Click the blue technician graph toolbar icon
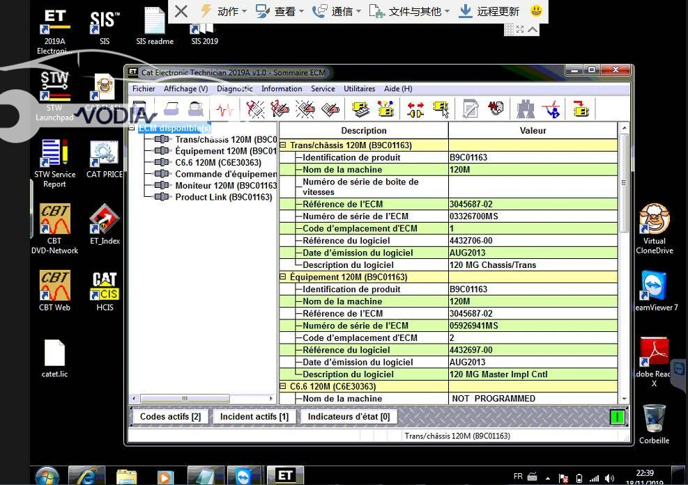 click(x=551, y=109)
